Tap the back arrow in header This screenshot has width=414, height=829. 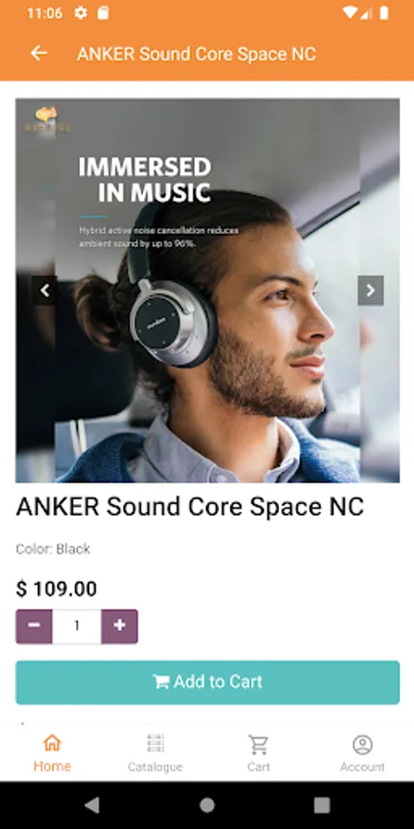(39, 53)
